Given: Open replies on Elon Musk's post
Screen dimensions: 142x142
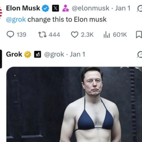Looking at the screenshot, I should point(16,35).
